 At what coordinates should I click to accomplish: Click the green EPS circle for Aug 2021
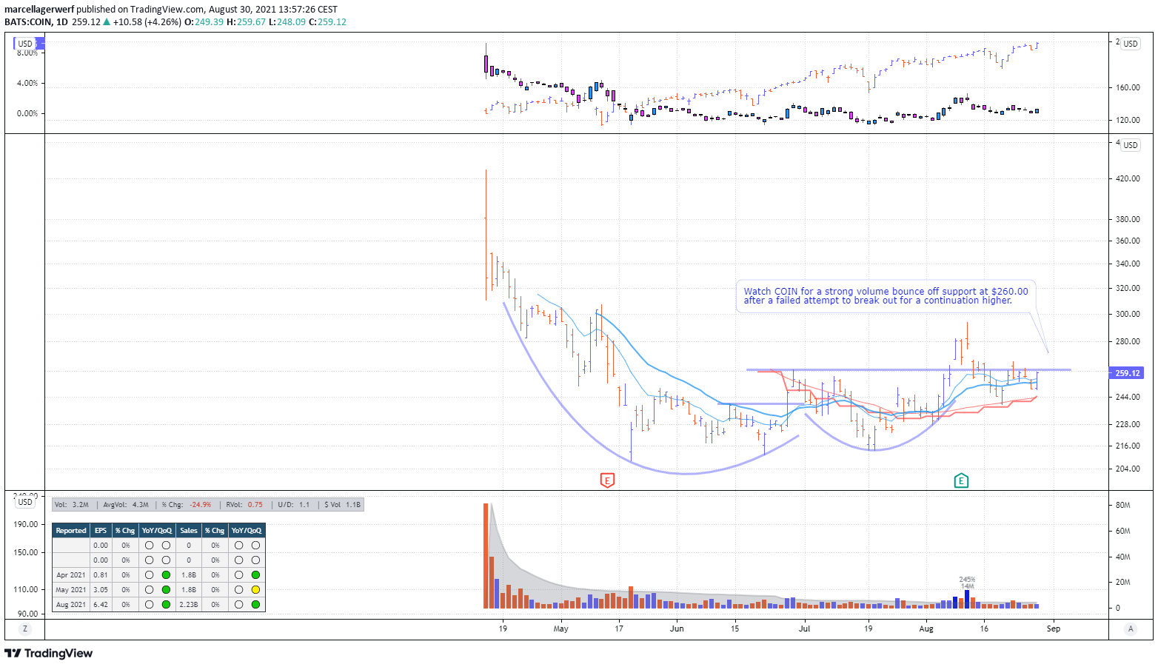[166, 604]
